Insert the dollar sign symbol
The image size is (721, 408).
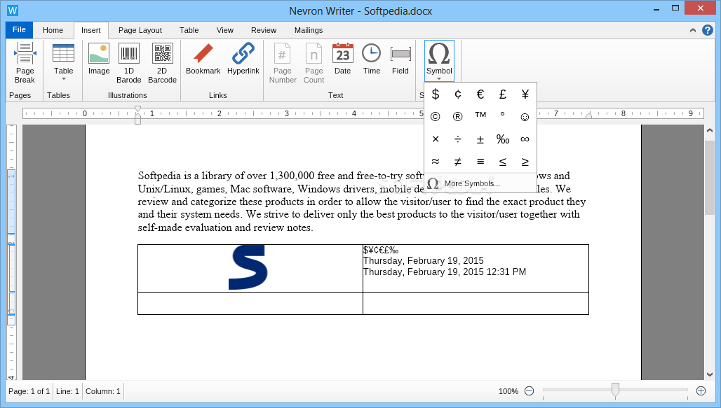click(436, 94)
